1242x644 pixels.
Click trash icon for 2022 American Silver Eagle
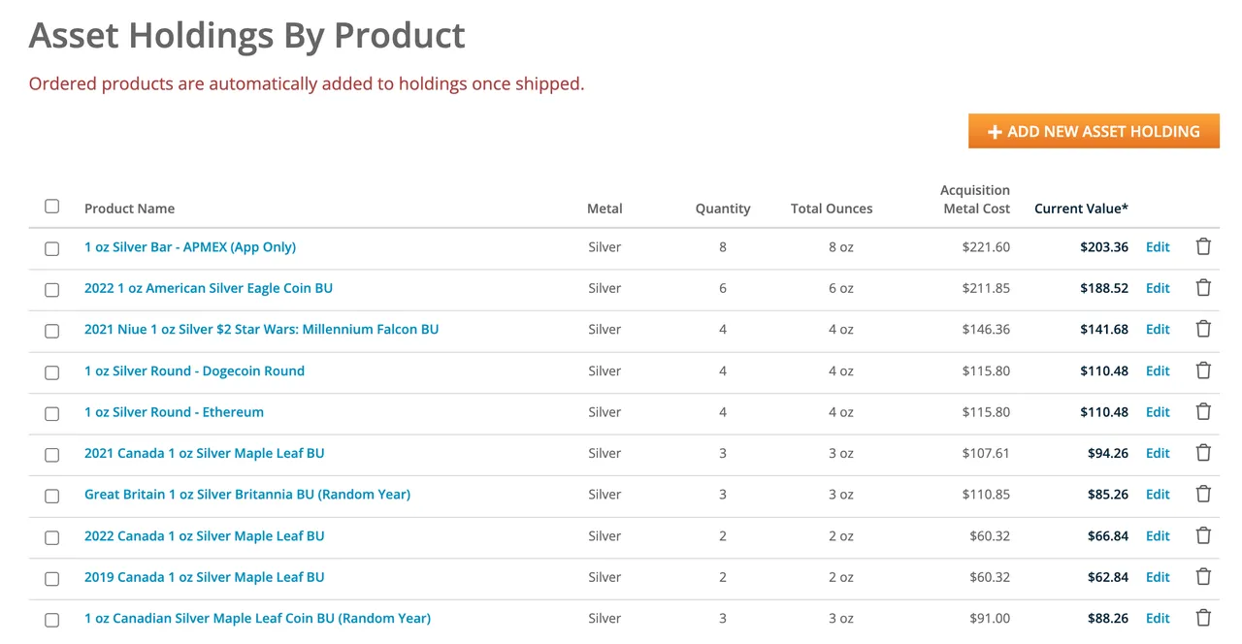[x=1203, y=288]
